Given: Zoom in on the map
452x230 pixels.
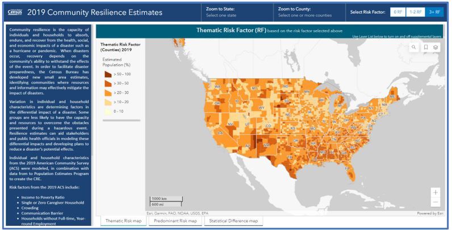Looking at the screenshot, I should tap(435, 192).
